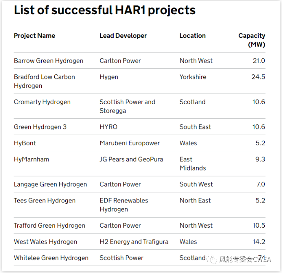Click the capacity value 14.2
282x273 pixels.
(x=259, y=241)
